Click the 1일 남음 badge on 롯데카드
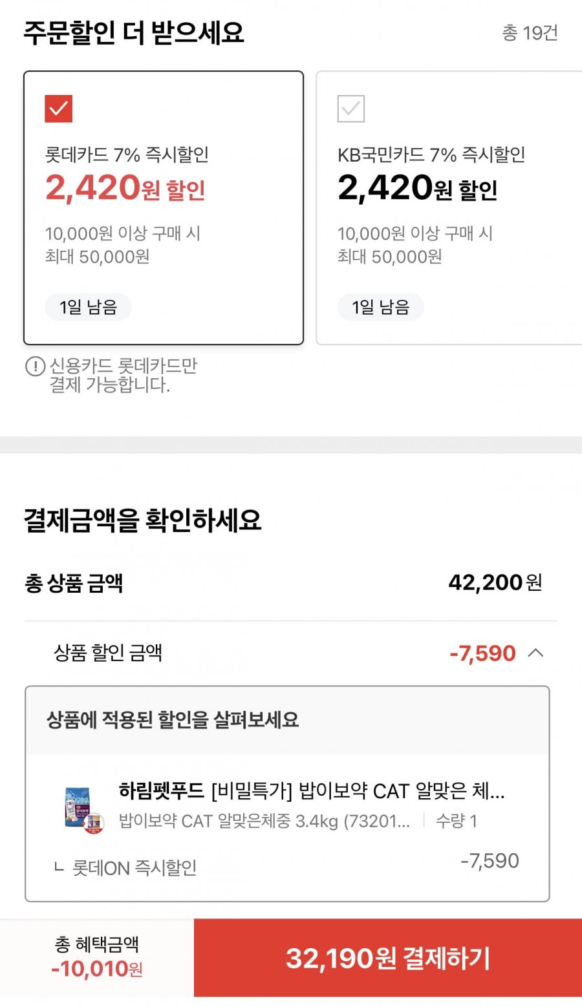582x1007 pixels. [x=89, y=307]
